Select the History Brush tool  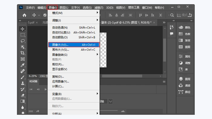23,89
